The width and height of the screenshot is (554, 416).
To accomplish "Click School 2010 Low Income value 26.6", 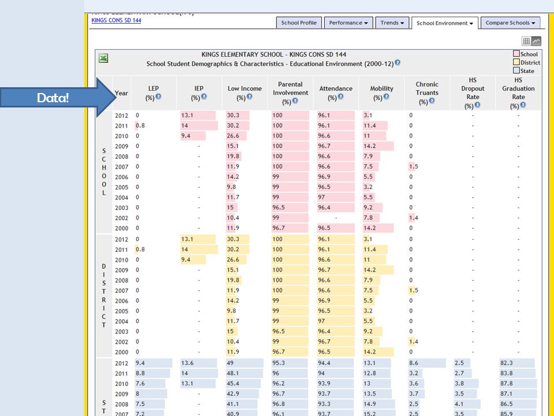I will (233, 136).
